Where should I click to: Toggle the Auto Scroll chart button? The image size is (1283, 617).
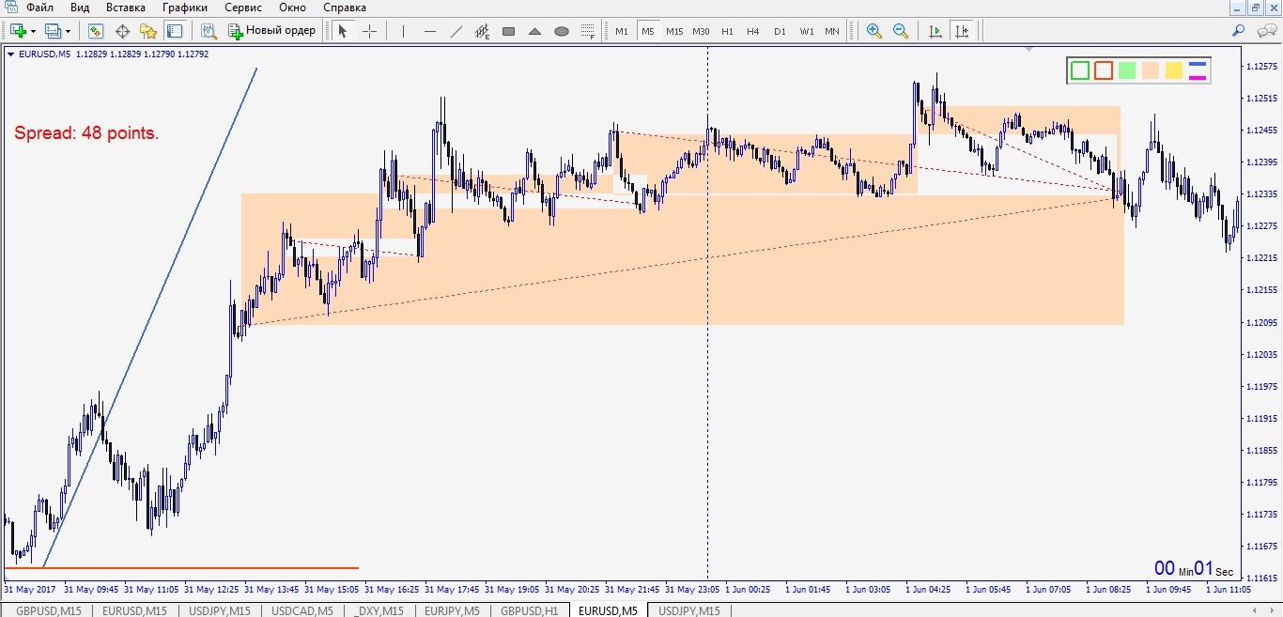click(x=935, y=31)
